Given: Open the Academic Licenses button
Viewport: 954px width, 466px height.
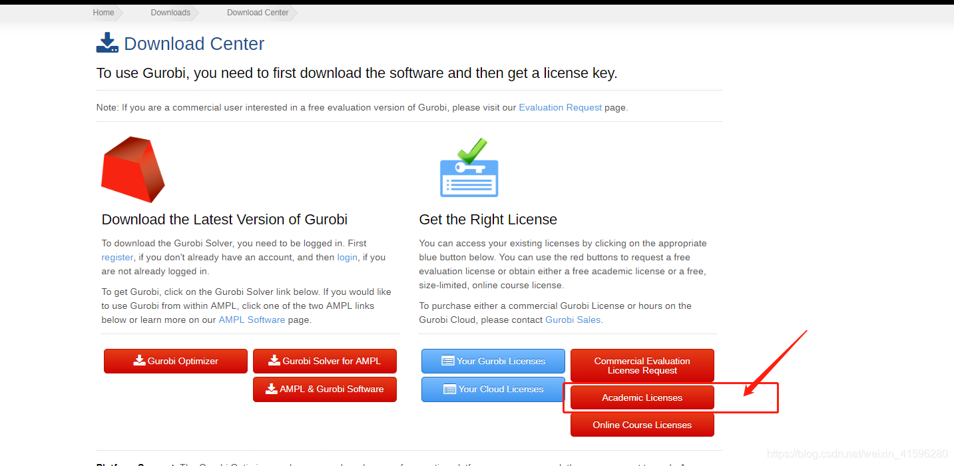Looking at the screenshot, I should click(642, 397).
